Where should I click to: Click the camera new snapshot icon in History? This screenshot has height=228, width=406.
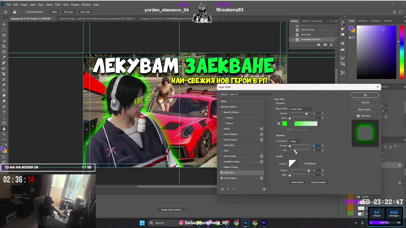pyautogui.click(x=325, y=45)
